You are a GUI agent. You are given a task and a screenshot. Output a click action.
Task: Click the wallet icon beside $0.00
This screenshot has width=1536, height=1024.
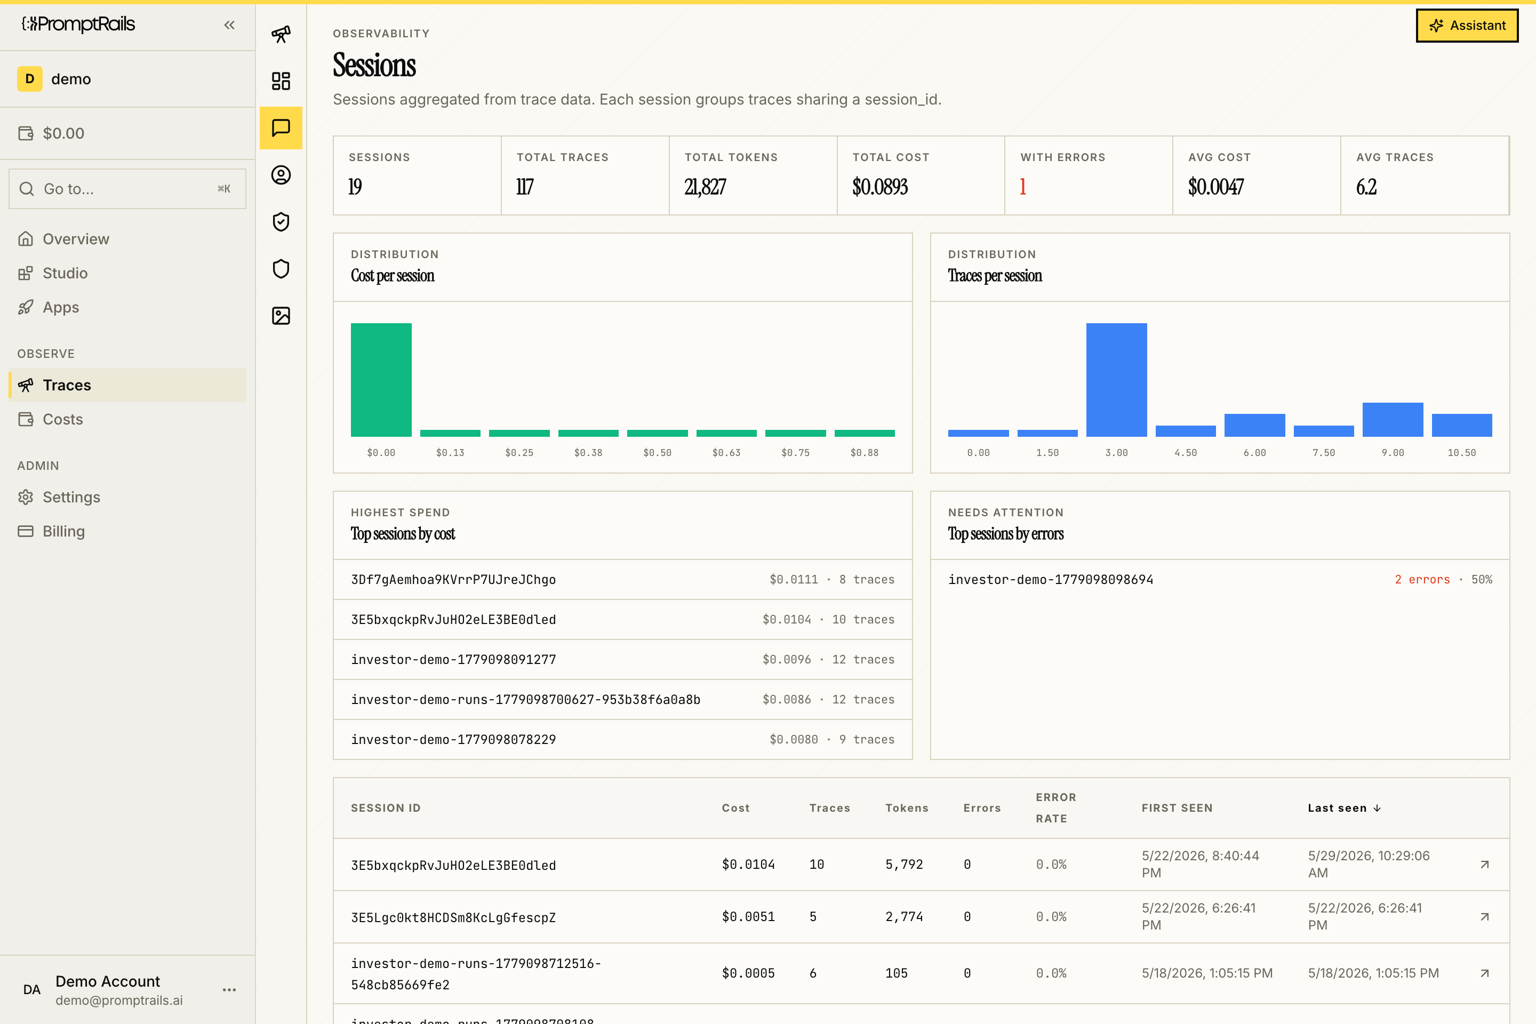26,133
